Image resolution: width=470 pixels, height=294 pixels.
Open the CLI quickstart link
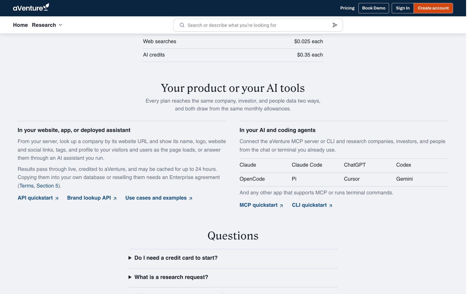(x=312, y=205)
